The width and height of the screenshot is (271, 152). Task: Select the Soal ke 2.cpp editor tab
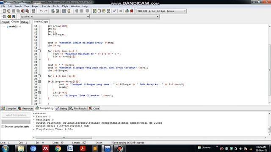[41, 22]
